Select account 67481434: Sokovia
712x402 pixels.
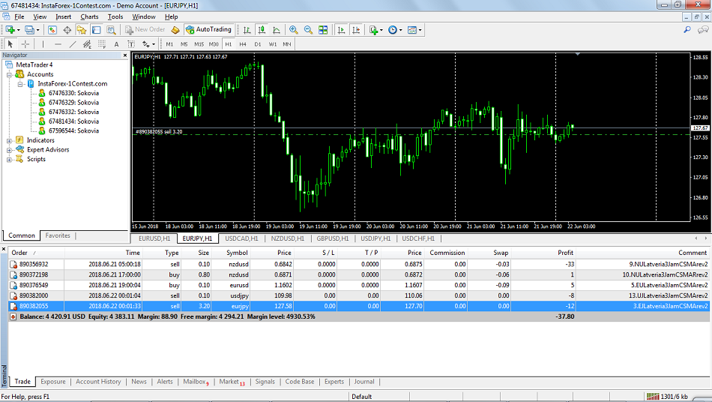pos(73,121)
